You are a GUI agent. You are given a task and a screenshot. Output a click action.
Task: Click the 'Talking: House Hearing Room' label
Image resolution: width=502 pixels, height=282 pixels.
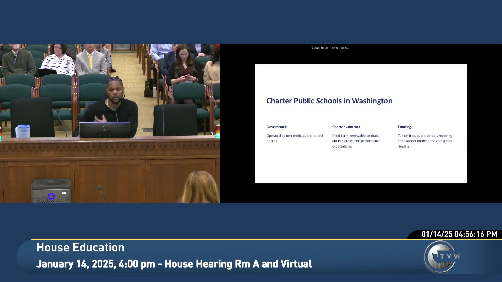[330, 48]
